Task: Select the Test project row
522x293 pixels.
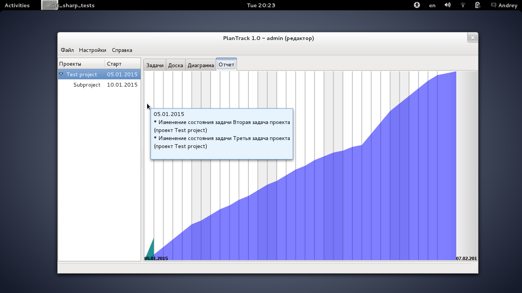Action: click(x=99, y=74)
